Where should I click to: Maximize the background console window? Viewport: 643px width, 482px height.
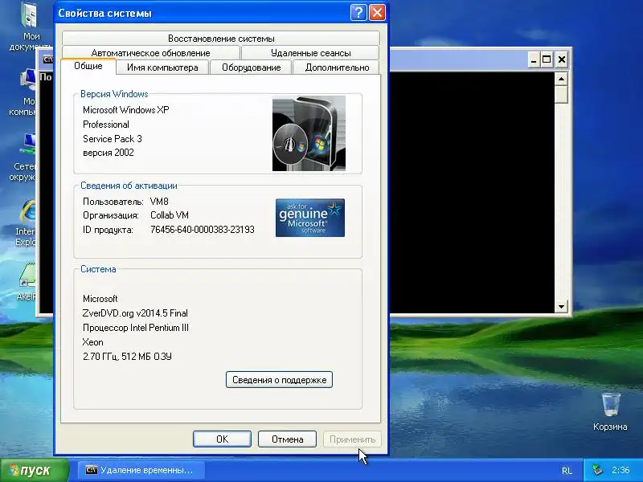tap(547, 60)
